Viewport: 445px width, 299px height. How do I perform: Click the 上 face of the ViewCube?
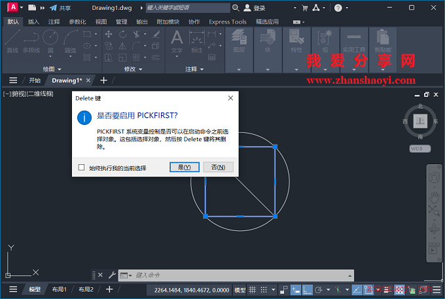(420, 121)
